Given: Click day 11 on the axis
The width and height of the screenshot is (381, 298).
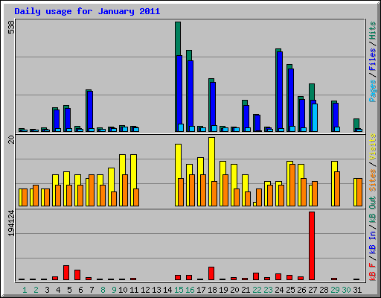Looking at the screenshot, I should [x=134, y=290].
